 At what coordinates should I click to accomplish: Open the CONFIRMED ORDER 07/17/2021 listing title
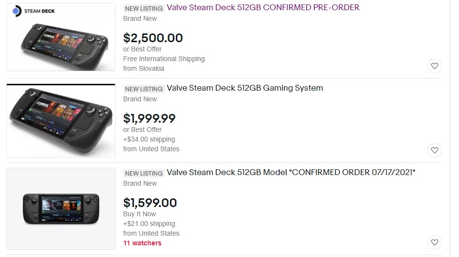pyautogui.click(x=291, y=173)
